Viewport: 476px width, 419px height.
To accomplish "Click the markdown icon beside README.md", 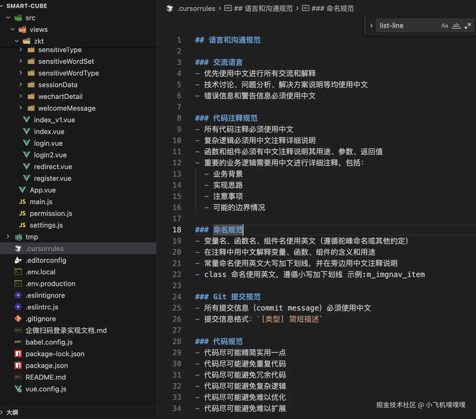I will tap(18, 377).
